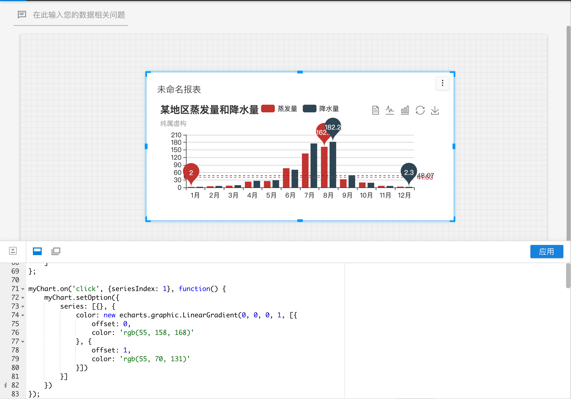Collapse the code fold at line 71
This screenshot has width=571, height=399.
tap(22, 289)
